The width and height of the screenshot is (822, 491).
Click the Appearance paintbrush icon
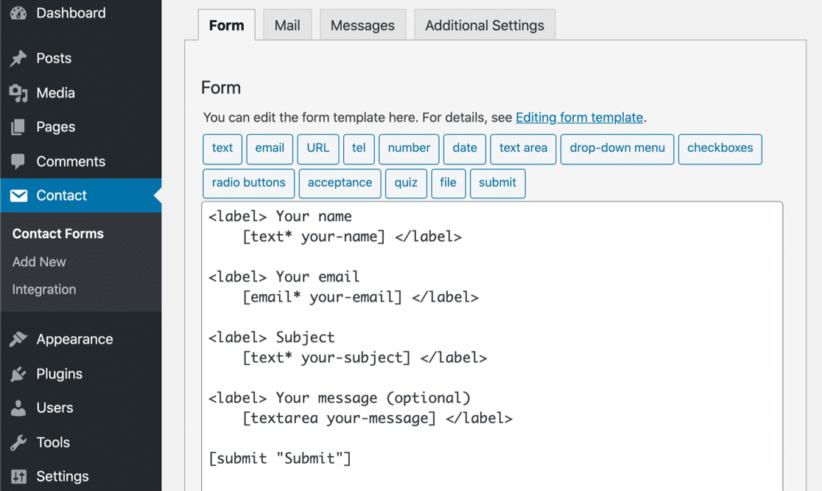(18, 339)
